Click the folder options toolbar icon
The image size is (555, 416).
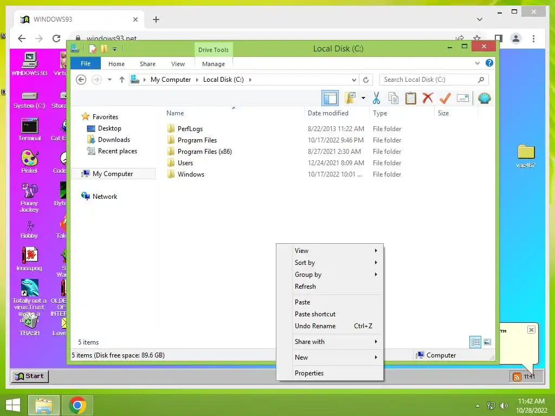[350, 98]
